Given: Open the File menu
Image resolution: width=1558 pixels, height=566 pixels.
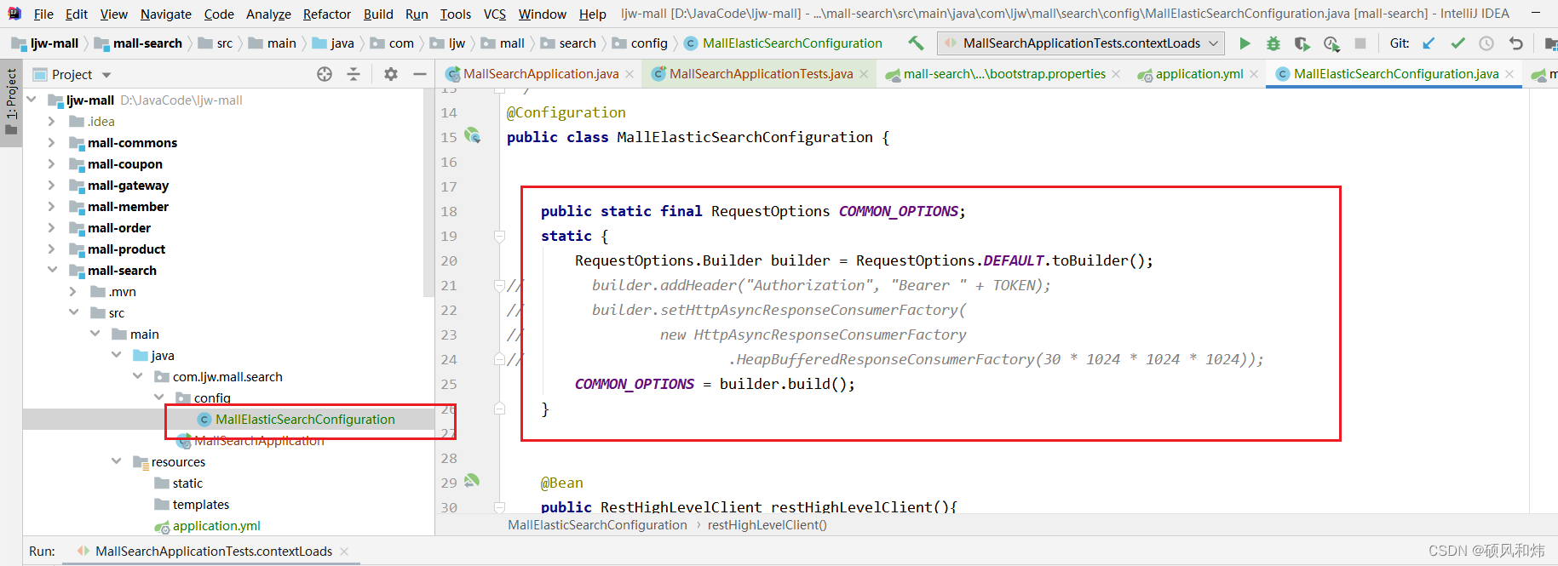Looking at the screenshot, I should [43, 14].
